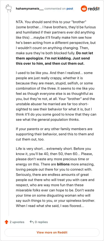104x241 pixels.
Task: Open the '0 replies' link
Action: (x=41, y=222)
